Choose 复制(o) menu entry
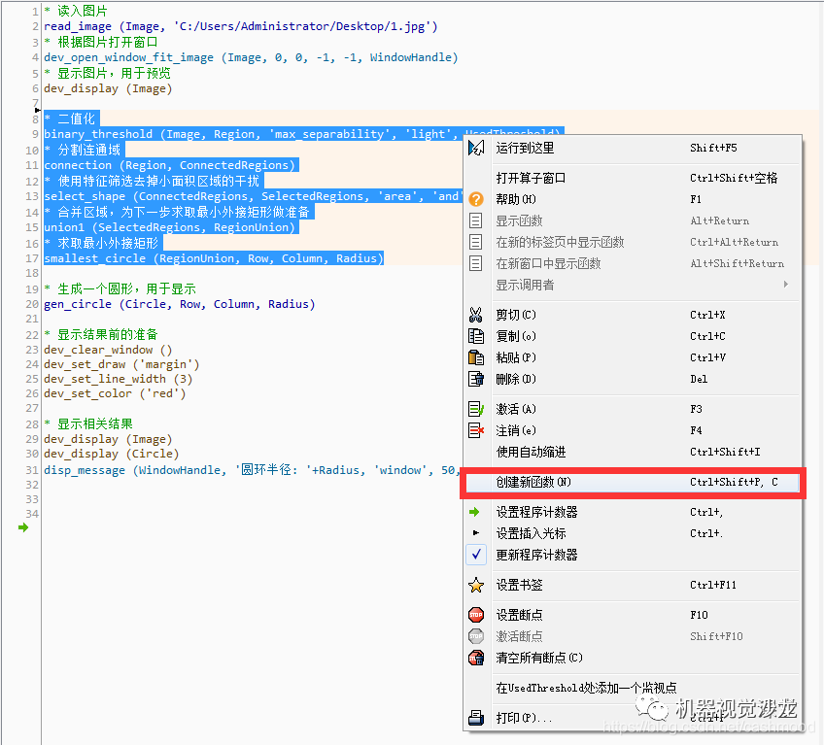This screenshot has height=745, width=824. [x=633, y=336]
